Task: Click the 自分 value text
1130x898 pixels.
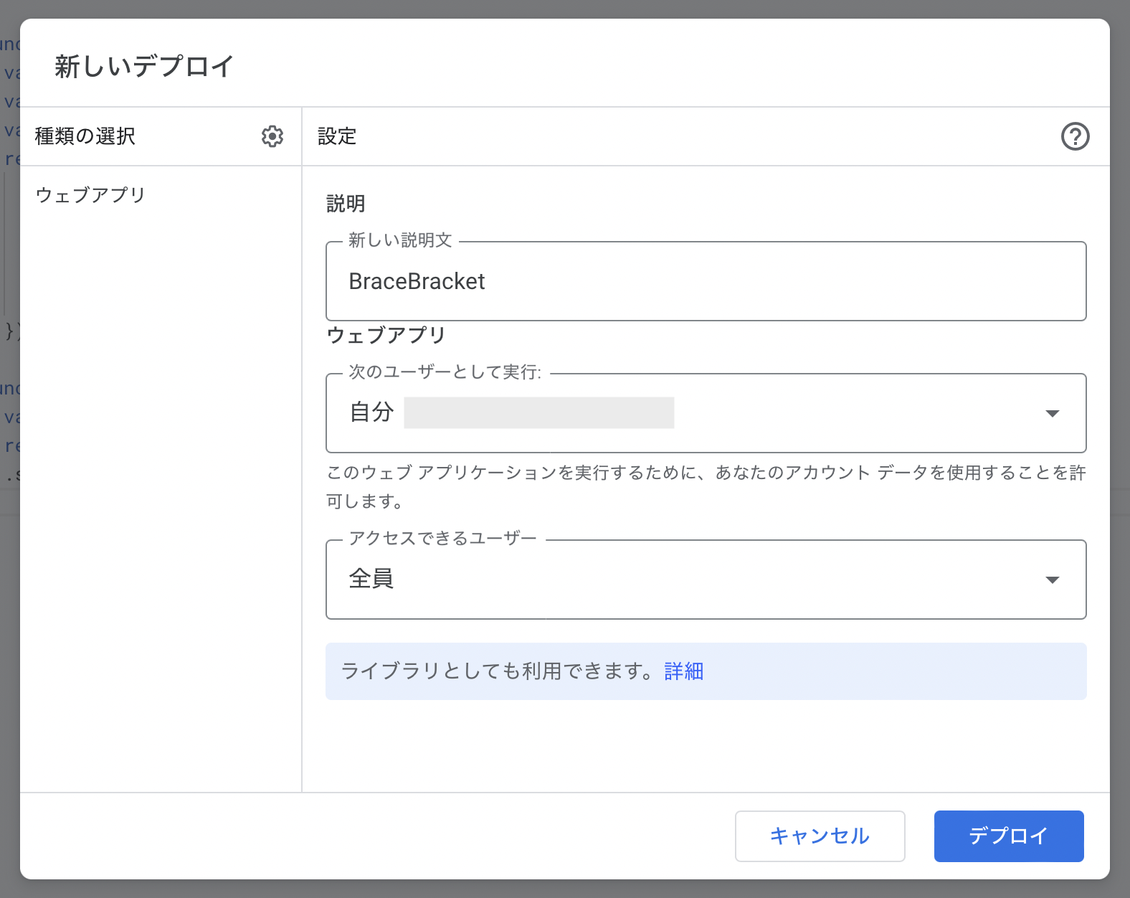Action: point(371,412)
